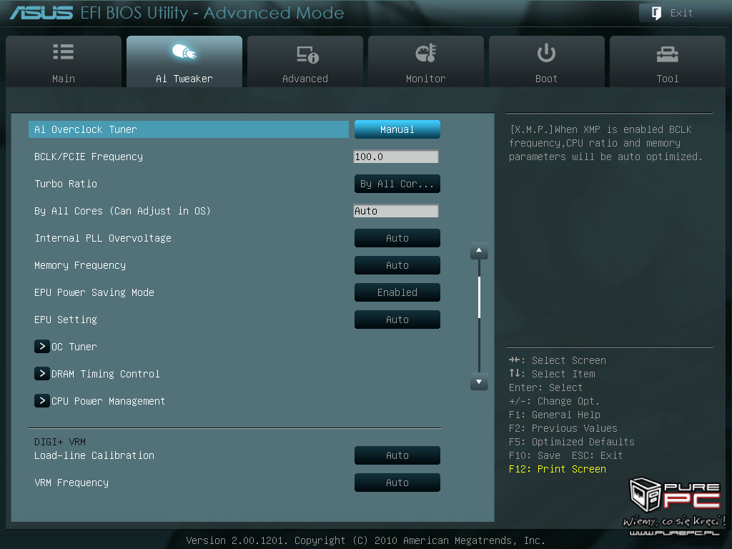Expand DRAM Timing Control arrow
This screenshot has width=732, height=549.
coord(41,373)
